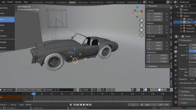Open the Global transform orientation dropdown

coord(85,90)
